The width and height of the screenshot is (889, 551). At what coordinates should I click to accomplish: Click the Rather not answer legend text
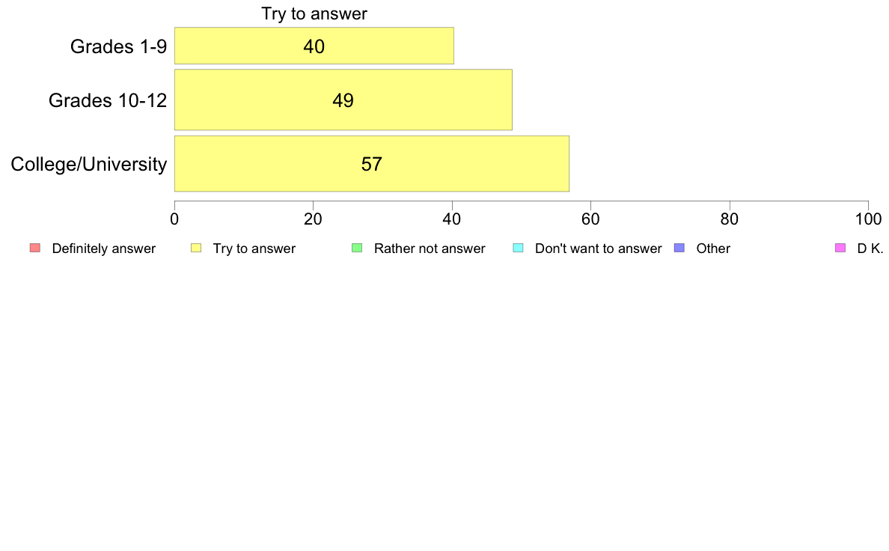(430, 249)
